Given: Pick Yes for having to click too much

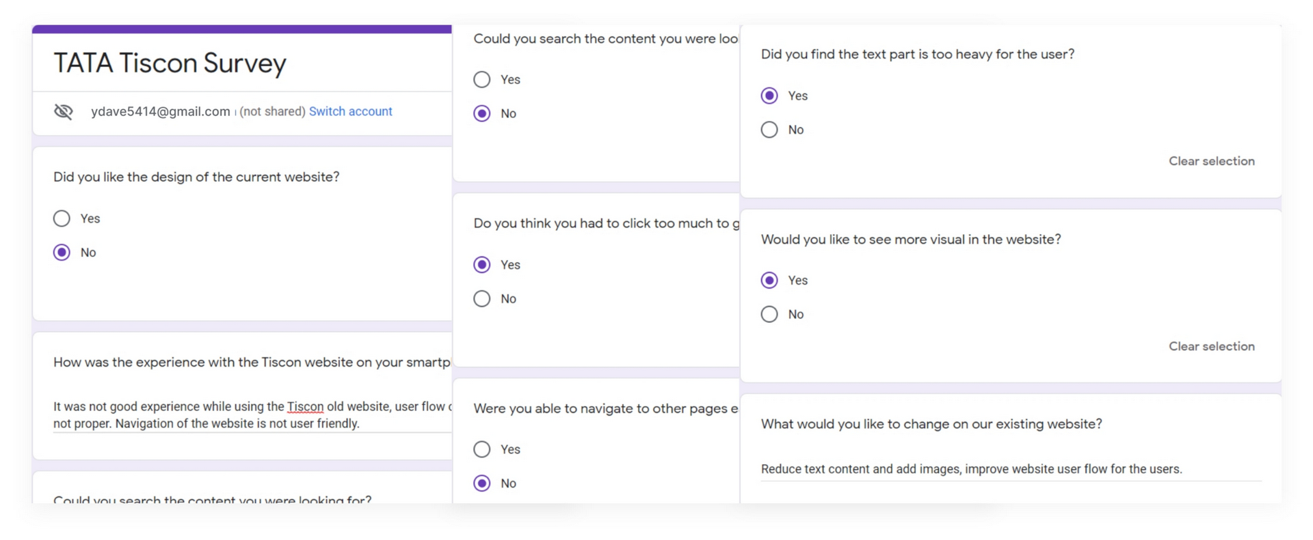Looking at the screenshot, I should (482, 265).
